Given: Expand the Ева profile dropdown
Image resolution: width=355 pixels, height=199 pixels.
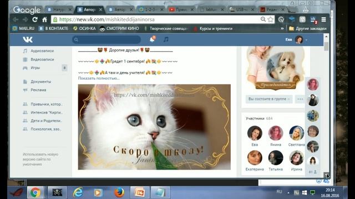Looking at the screenshot, I should pos(296,40).
